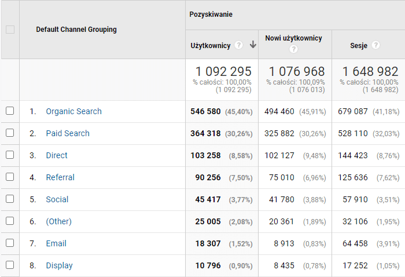Click sort arrow in Użytkownicy column
Viewport: 405px width, 277px height.
(x=253, y=45)
